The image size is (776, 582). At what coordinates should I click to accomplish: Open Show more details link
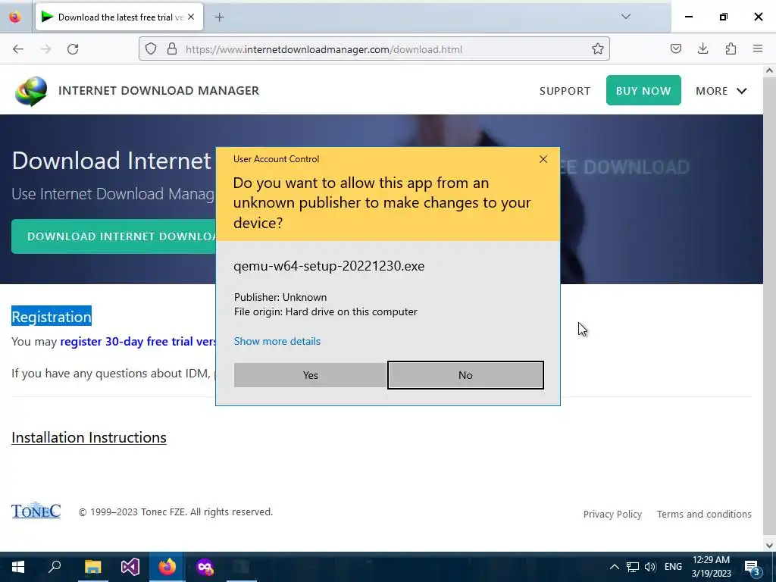(277, 341)
